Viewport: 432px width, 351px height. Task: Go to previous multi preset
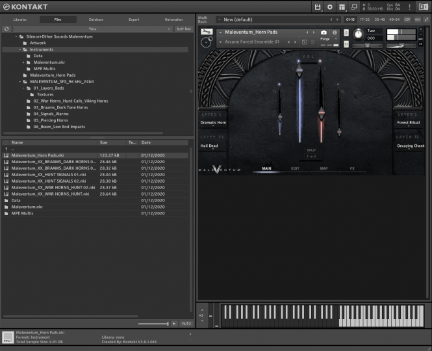point(331,19)
